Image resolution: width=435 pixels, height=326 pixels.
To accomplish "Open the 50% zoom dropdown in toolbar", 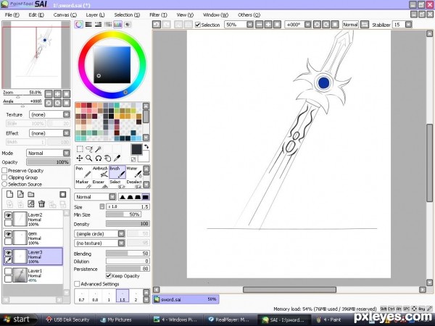I will pos(250,25).
